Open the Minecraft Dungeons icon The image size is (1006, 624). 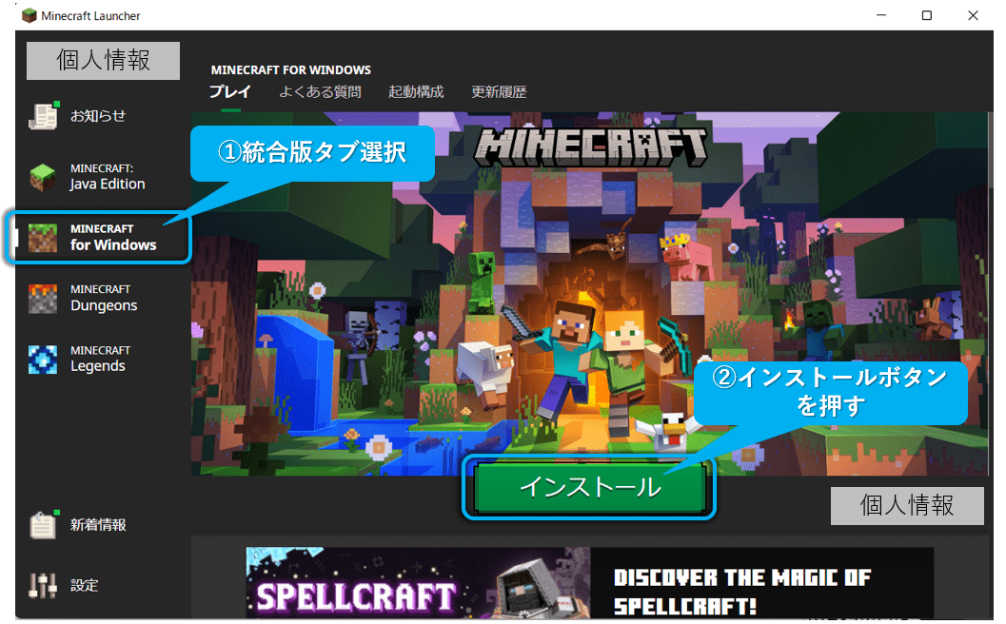(x=43, y=299)
